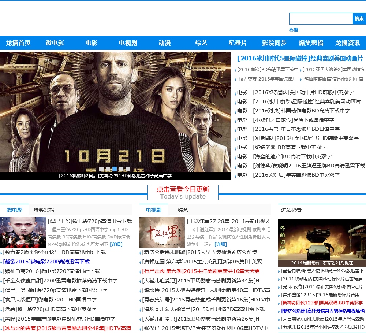Screen dimensions: 366x333
Task: Open [2015死囚大逃杀2]美国动作 link
Action: (x=333, y=70)
